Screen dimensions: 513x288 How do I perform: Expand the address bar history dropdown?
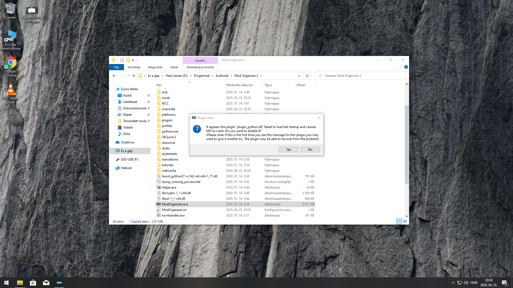click(x=299, y=76)
